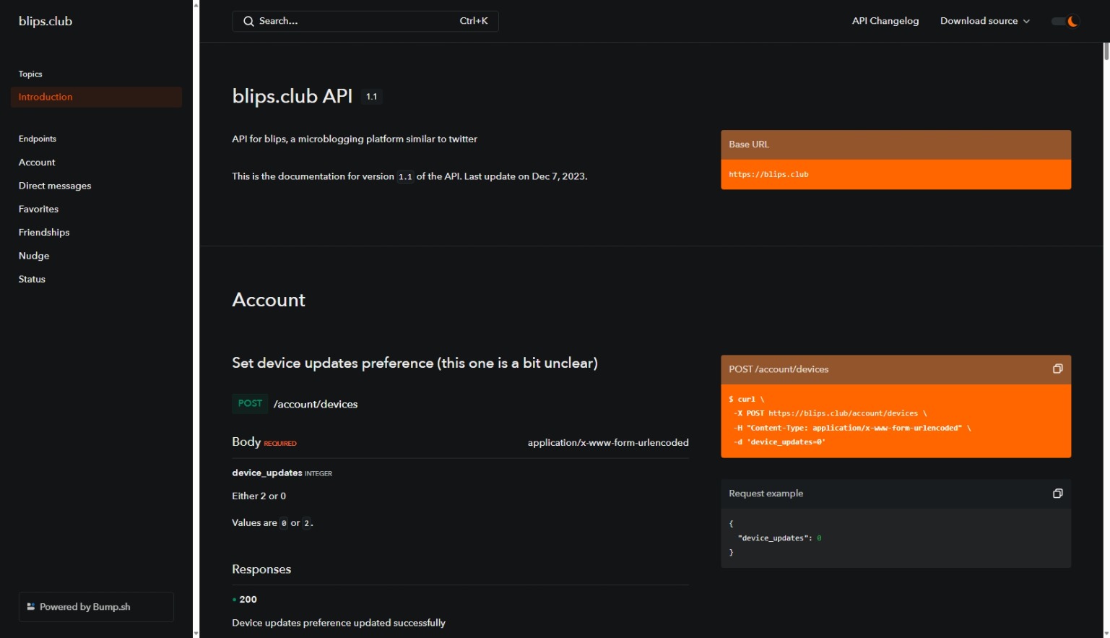Open the Nudge endpoint section
The height and width of the screenshot is (638, 1110).
pyautogui.click(x=34, y=256)
